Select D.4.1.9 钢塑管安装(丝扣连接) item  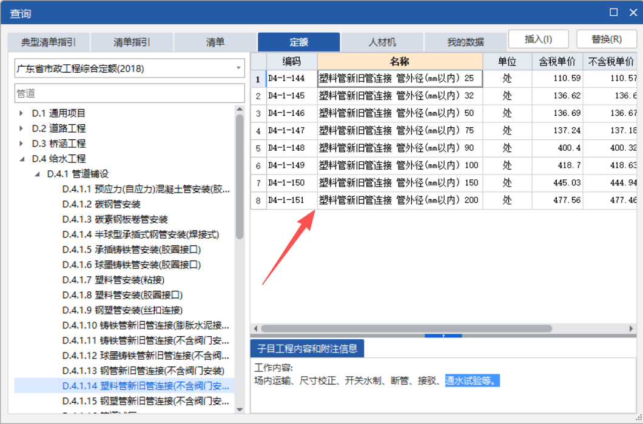pos(122,310)
